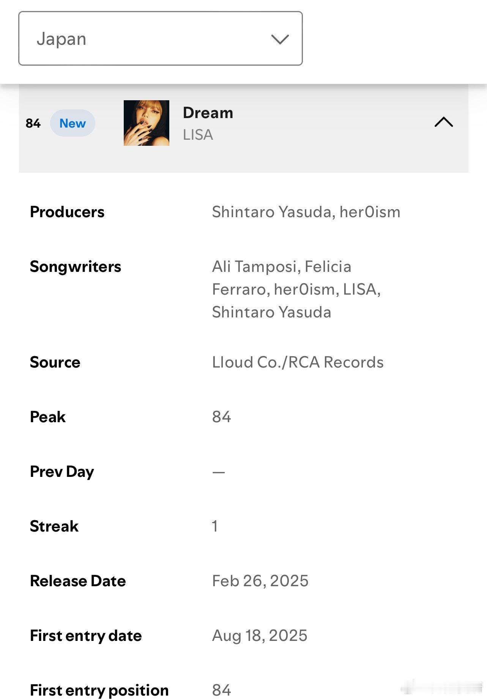Click the New badge next to rank 84
The image size is (487, 699).
(x=72, y=123)
